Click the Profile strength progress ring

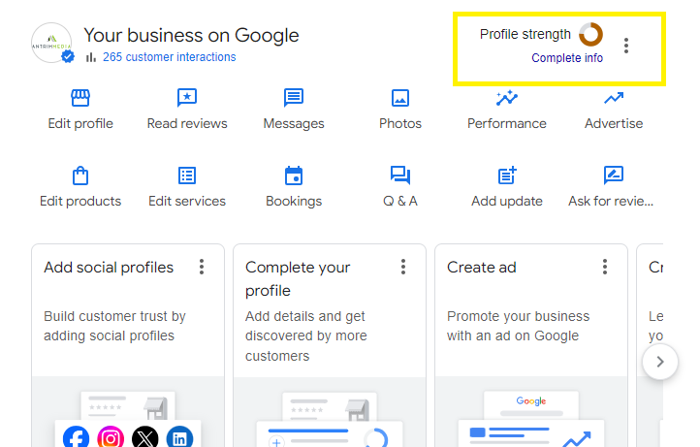[x=590, y=35]
